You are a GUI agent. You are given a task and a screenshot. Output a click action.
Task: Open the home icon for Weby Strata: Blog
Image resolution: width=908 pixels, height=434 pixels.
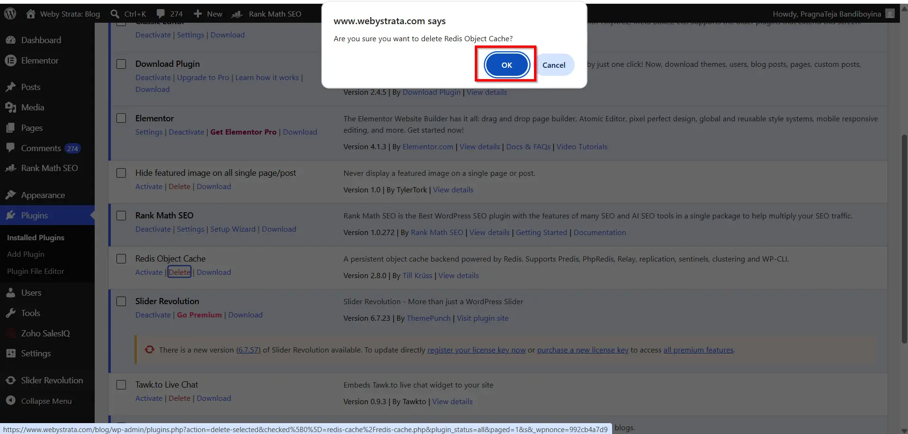click(31, 14)
